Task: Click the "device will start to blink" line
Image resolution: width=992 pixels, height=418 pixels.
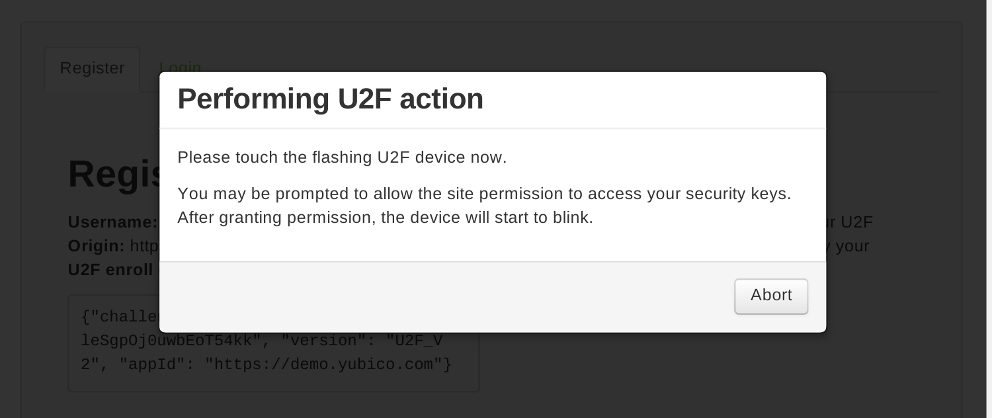Action: click(385, 218)
